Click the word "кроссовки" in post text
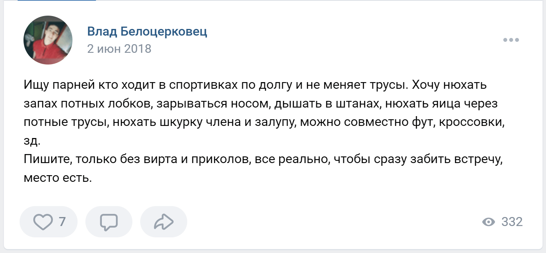This screenshot has width=546, height=253. tap(470, 122)
